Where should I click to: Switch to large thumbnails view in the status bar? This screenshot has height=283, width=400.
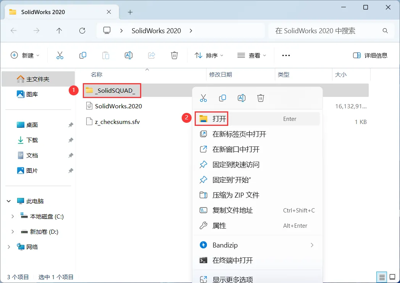pos(392,277)
